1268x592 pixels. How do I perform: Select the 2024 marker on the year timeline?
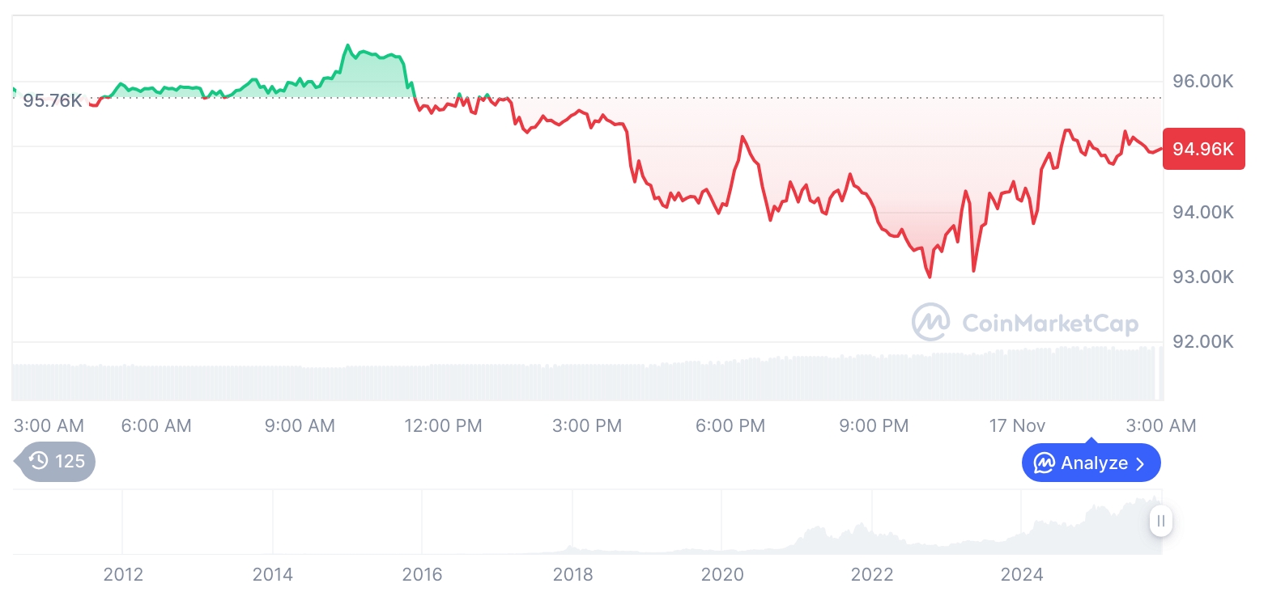pyautogui.click(x=1022, y=575)
